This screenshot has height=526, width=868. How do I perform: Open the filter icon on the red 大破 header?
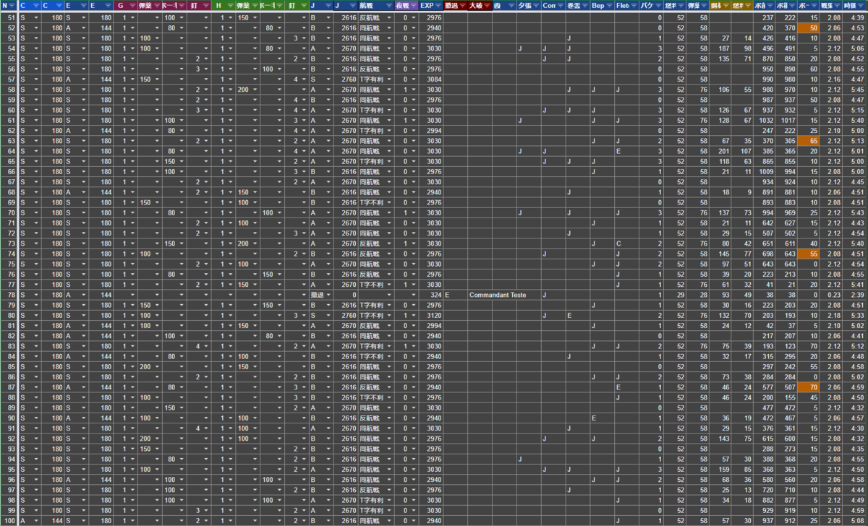(488, 5)
